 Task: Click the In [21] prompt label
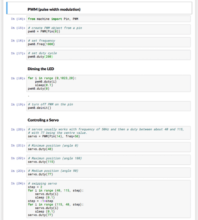(x=18, y=145)
